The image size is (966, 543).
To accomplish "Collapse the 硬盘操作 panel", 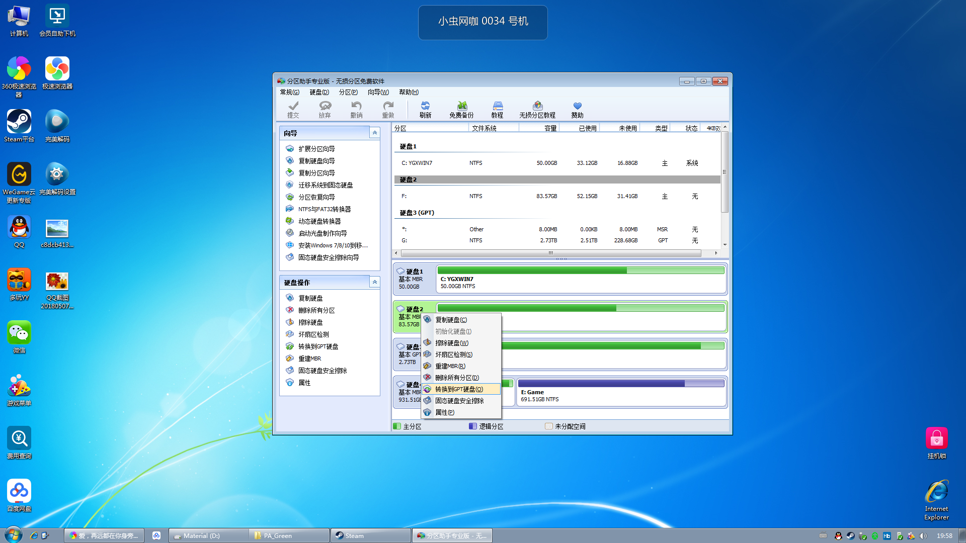I will 375,282.
